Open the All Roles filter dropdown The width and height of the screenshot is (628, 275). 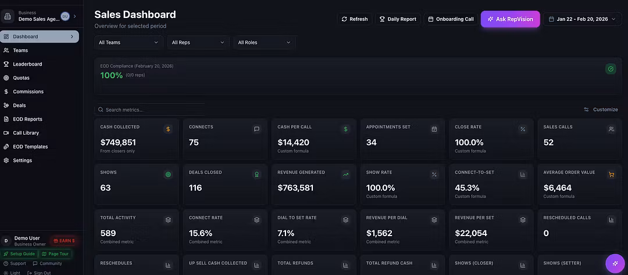pyautogui.click(x=264, y=42)
